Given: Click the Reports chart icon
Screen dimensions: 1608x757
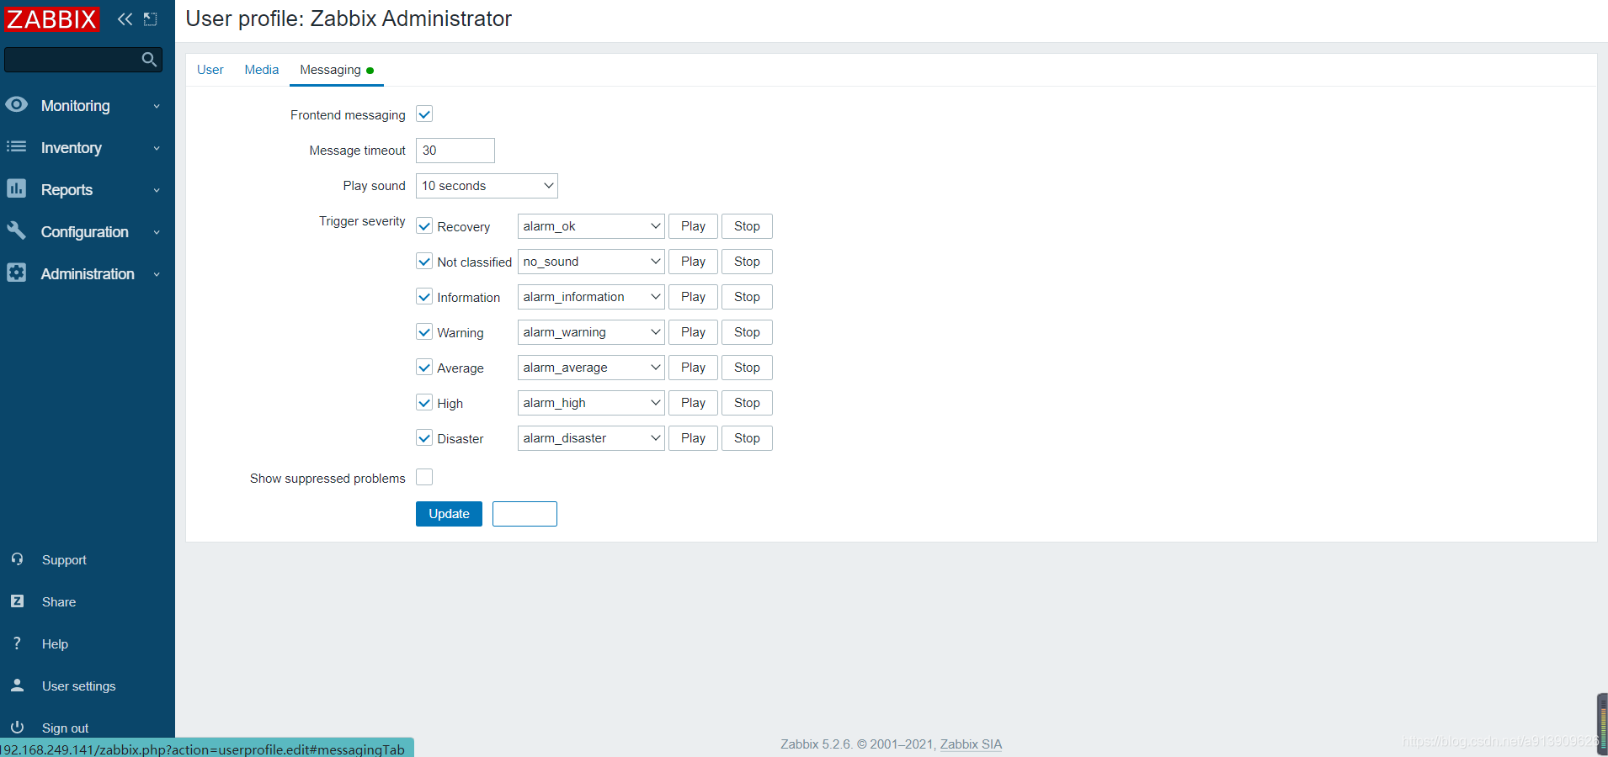Looking at the screenshot, I should pos(16,188).
